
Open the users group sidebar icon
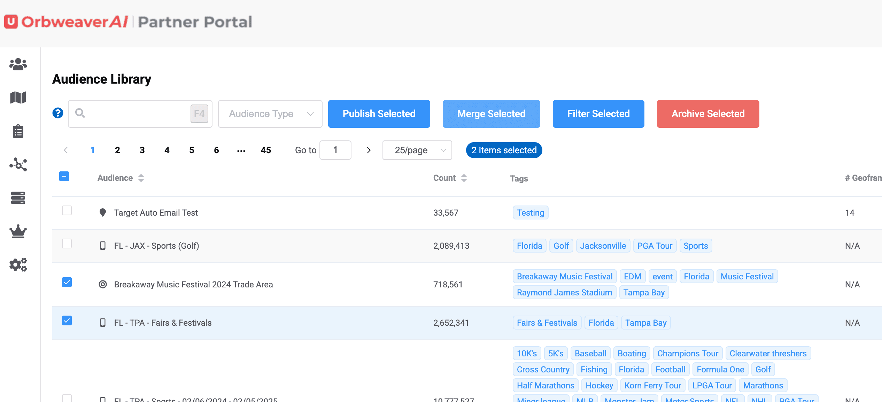pos(18,64)
